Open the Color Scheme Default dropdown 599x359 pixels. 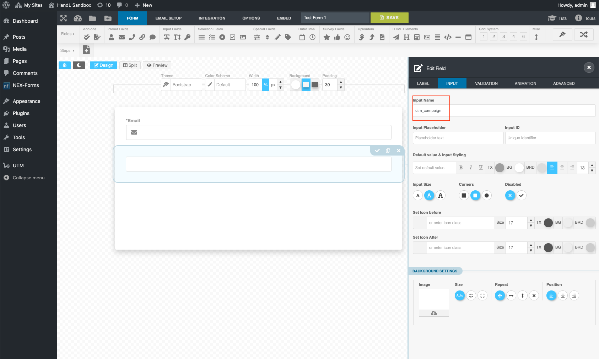225,85
